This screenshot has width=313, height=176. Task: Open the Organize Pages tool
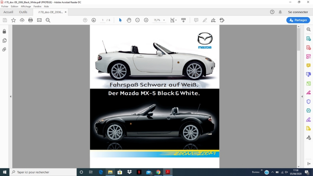point(308,83)
